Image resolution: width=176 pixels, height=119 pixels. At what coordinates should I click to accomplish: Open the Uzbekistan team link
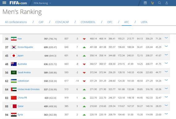[x=23, y=81]
